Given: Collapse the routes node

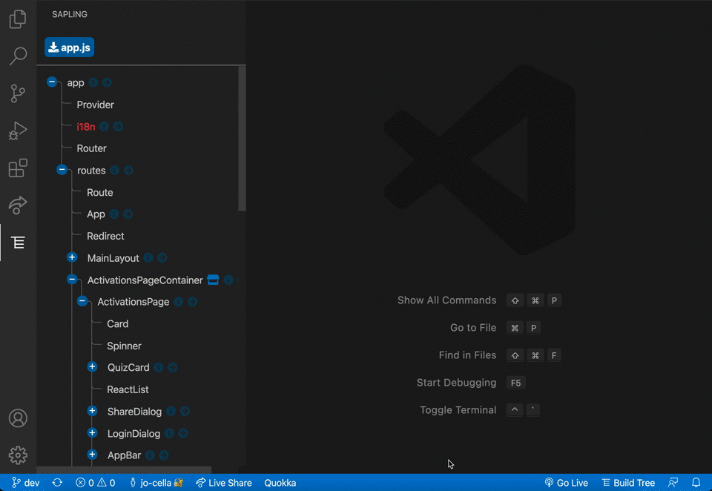Looking at the screenshot, I should point(62,170).
